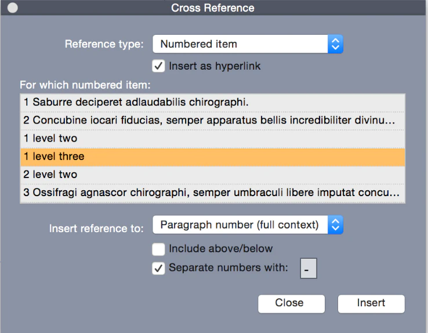This screenshot has height=333, width=428.
Task: Click the 'Include above/below' label text
Action: coord(220,249)
